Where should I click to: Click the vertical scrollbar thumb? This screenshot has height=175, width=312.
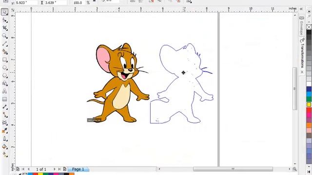(294, 88)
